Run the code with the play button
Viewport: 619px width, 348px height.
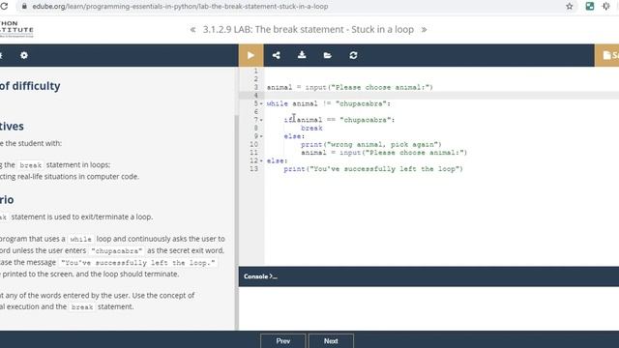[251, 55]
